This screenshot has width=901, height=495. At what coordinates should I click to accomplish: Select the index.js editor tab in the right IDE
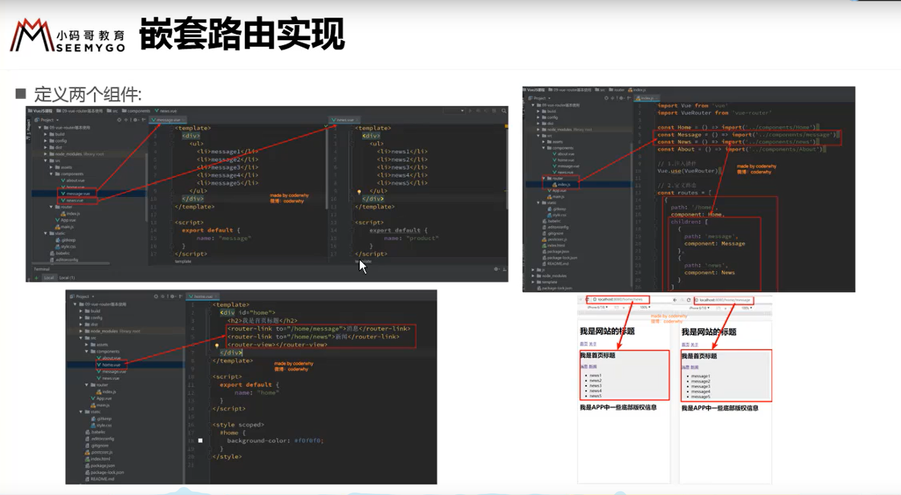pos(646,98)
